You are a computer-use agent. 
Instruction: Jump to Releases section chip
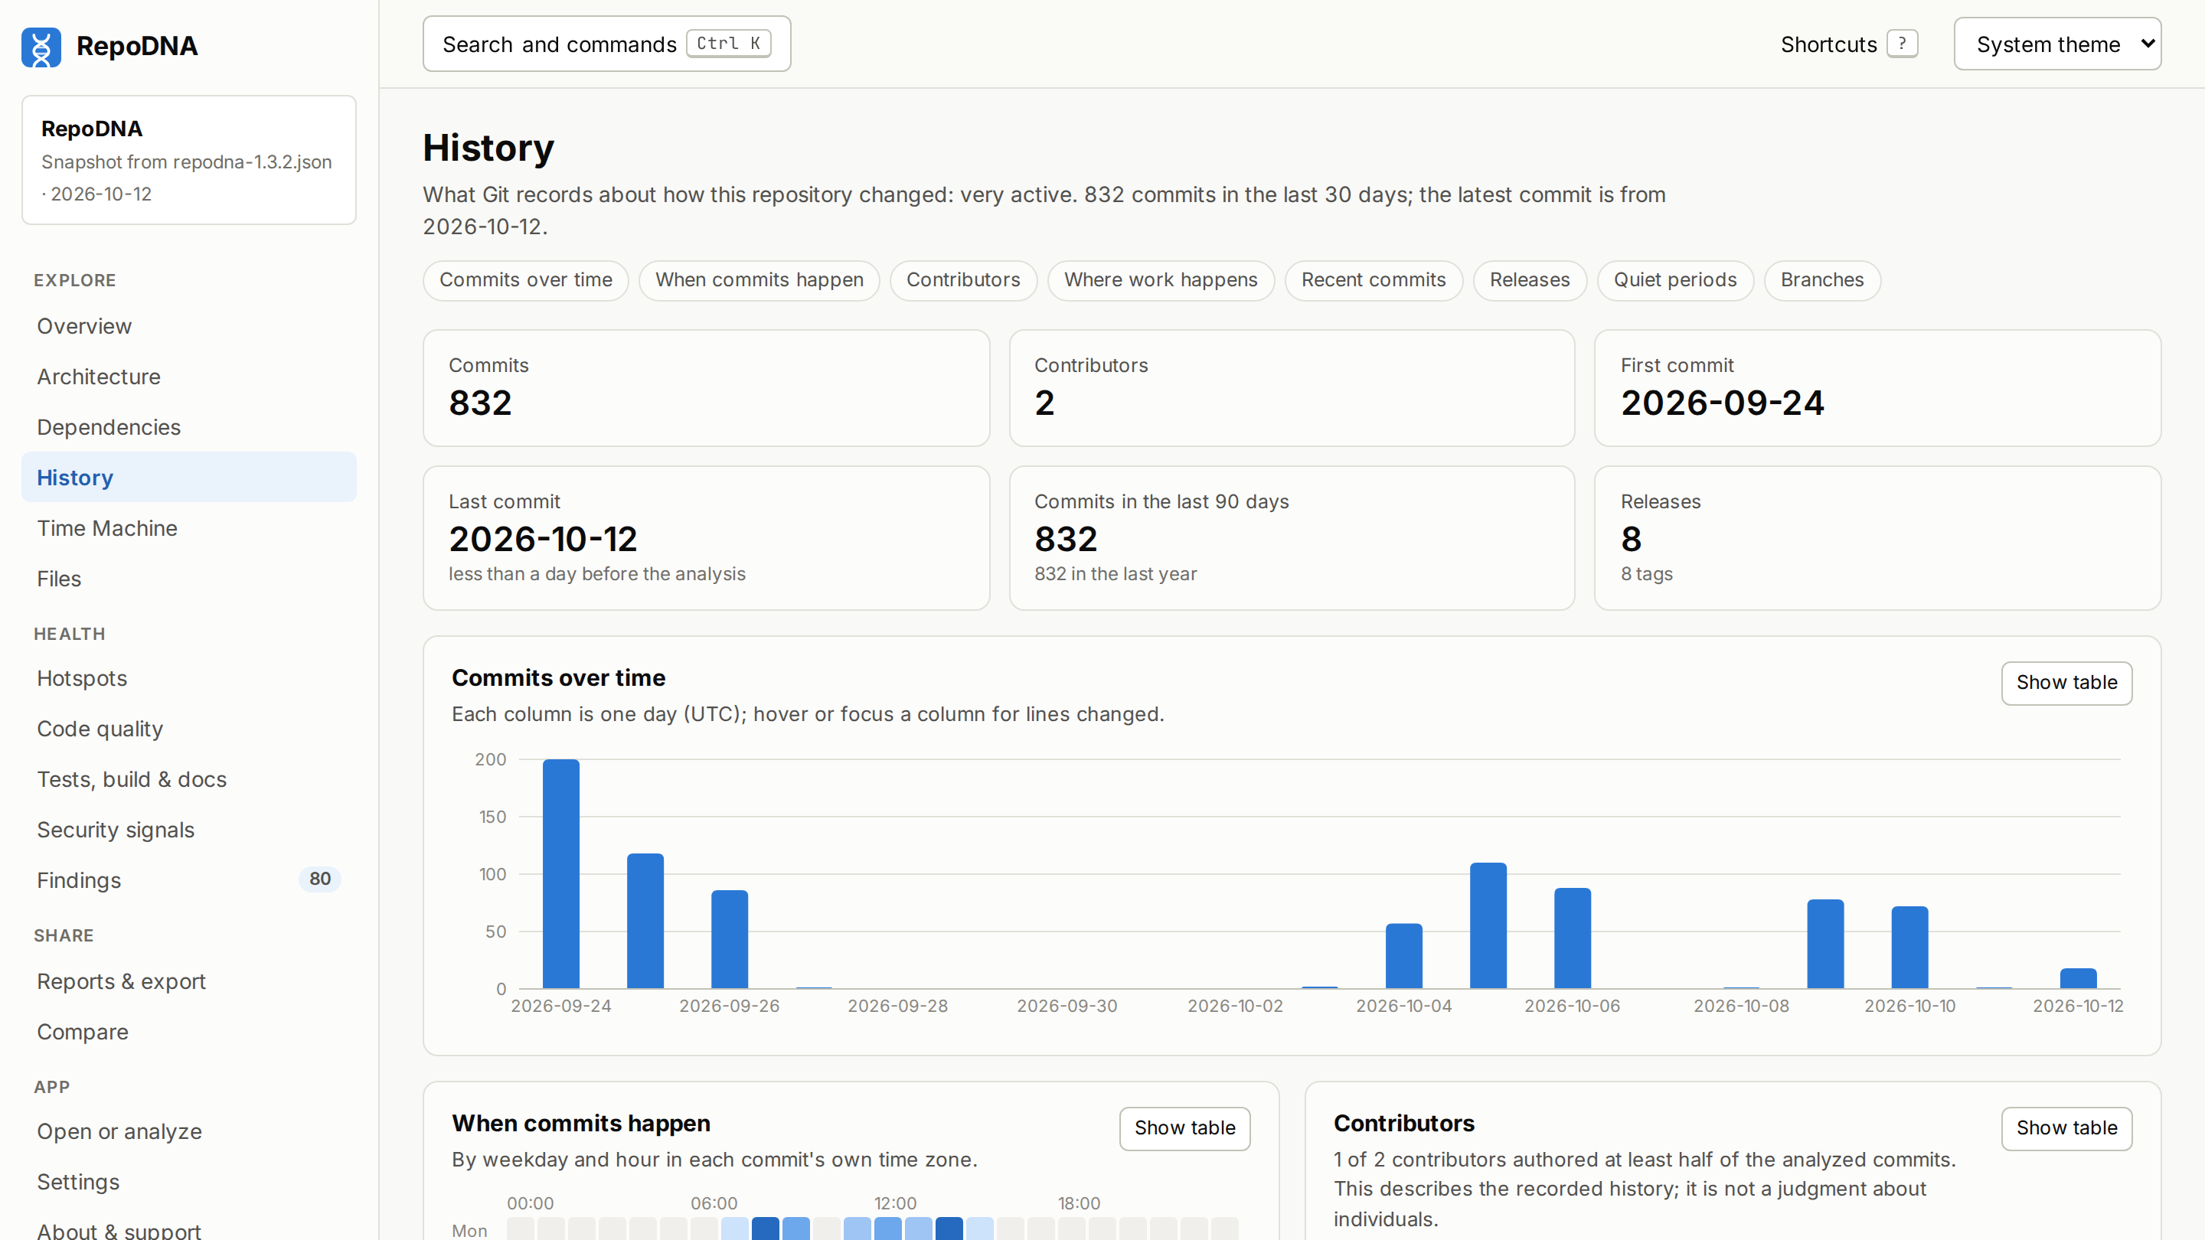1530,280
